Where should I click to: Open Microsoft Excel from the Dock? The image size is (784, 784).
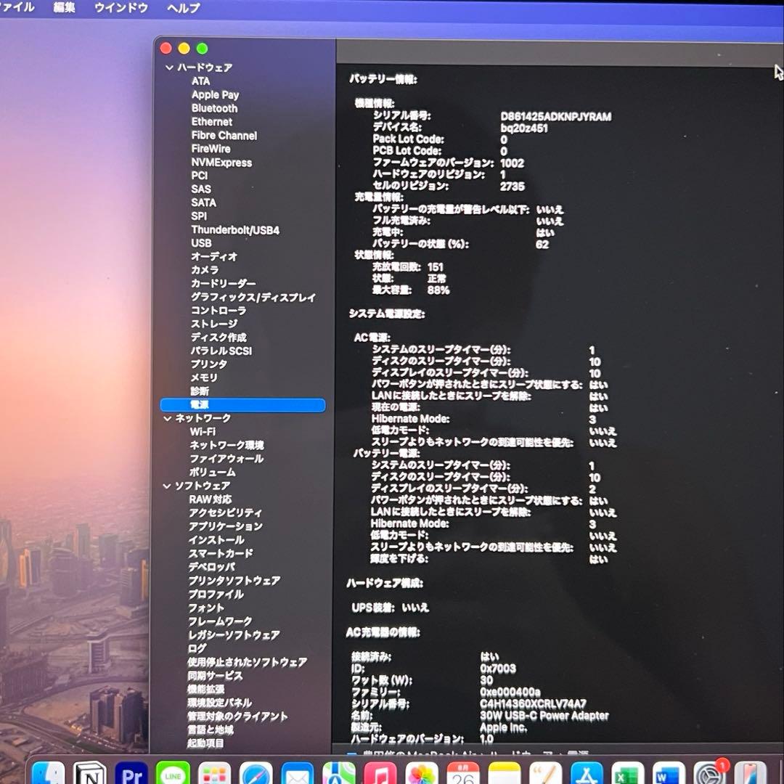[628, 773]
